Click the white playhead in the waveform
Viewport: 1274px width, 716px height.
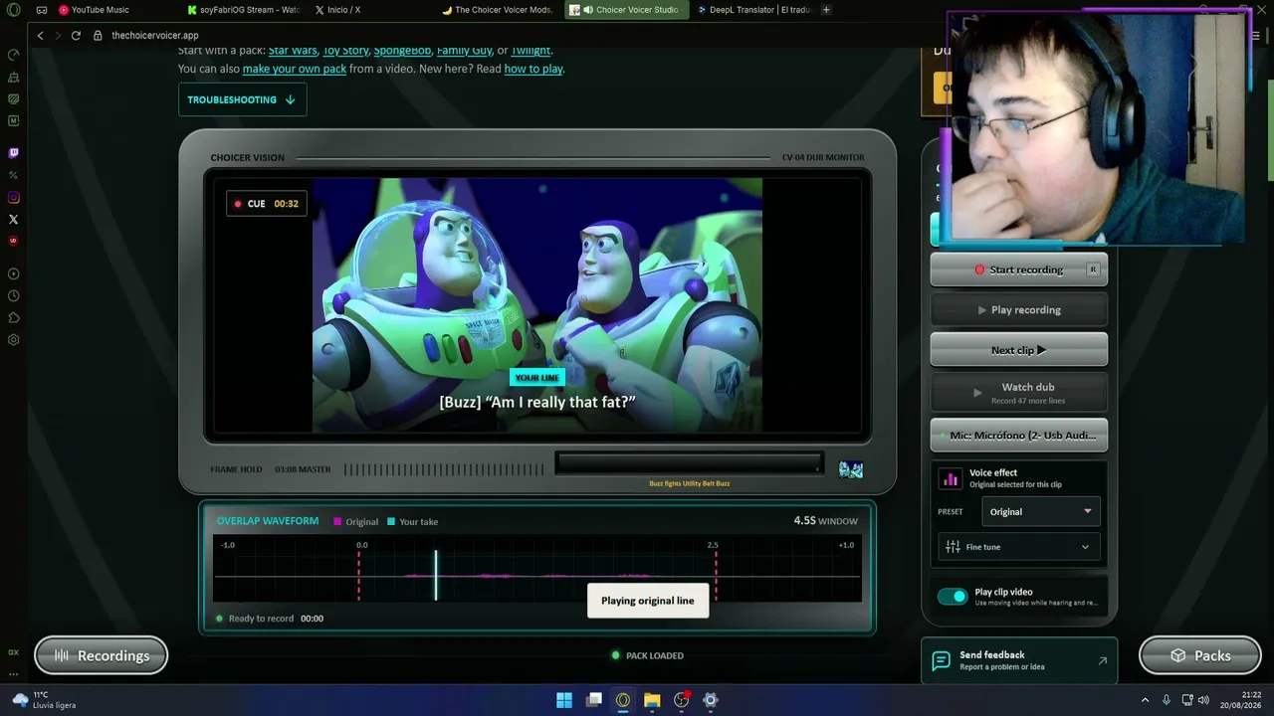[x=435, y=575]
